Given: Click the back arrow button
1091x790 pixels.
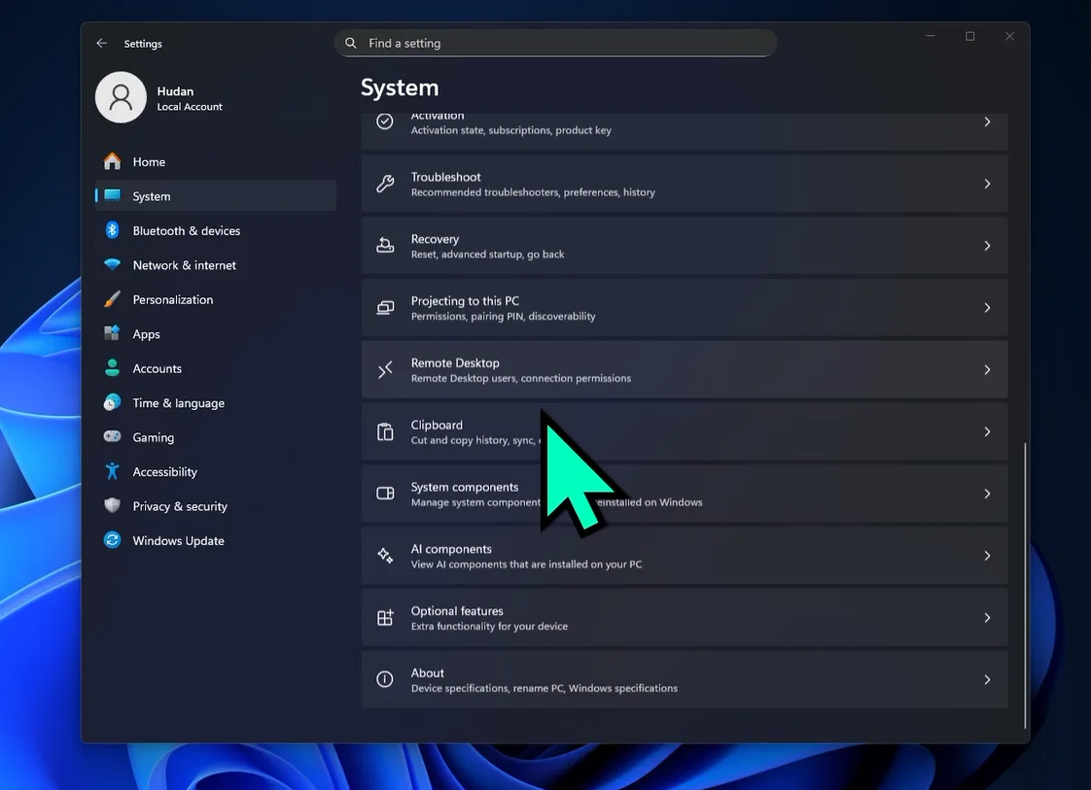Looking at the screenshot, I should pos(101,43).
